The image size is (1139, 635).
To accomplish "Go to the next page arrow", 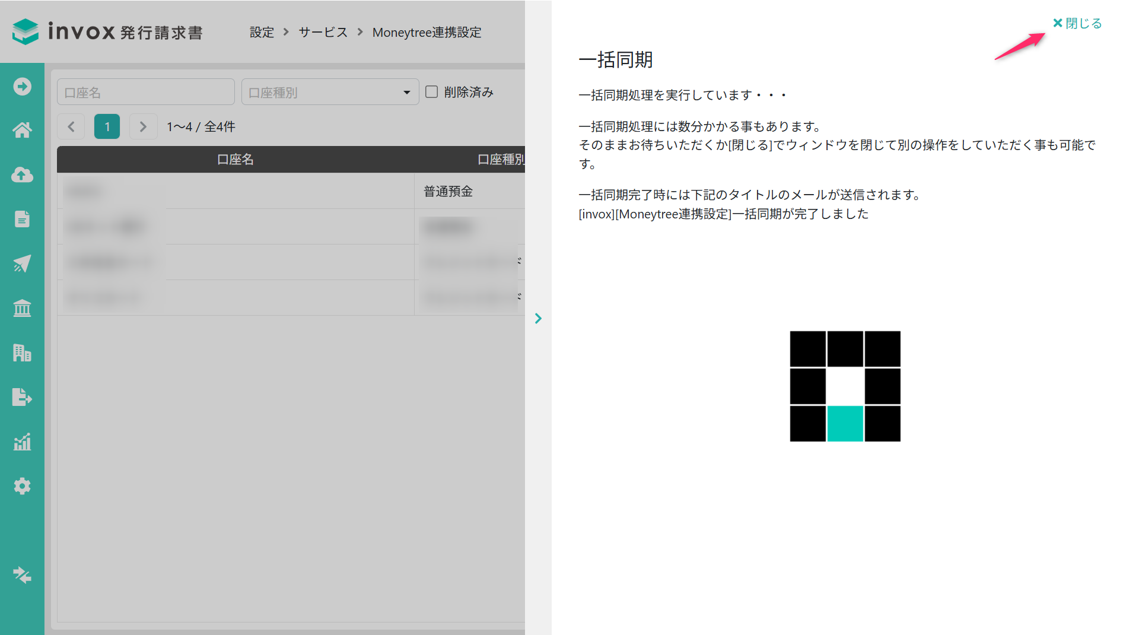I will (x=143, y=126).
